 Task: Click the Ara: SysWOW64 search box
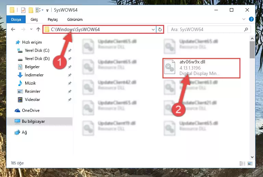coord(209,29)
